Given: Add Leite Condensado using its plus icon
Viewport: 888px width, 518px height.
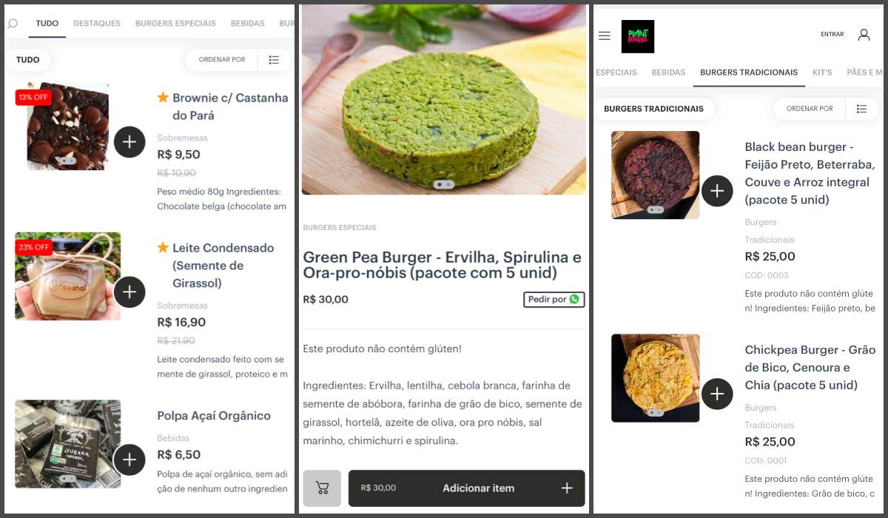Looking at the screenshot, I should (x=129, y=292).
